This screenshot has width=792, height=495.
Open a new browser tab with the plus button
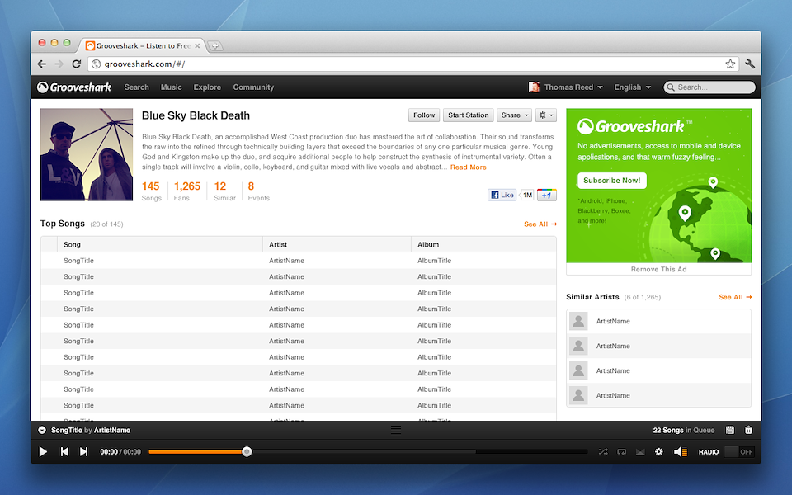(x=215, y=46)
